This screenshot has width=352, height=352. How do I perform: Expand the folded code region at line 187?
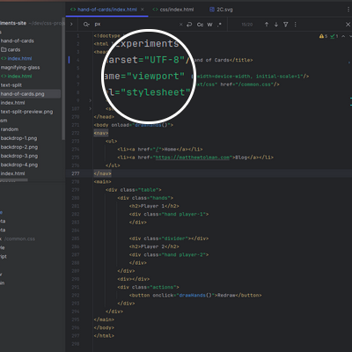90,108
